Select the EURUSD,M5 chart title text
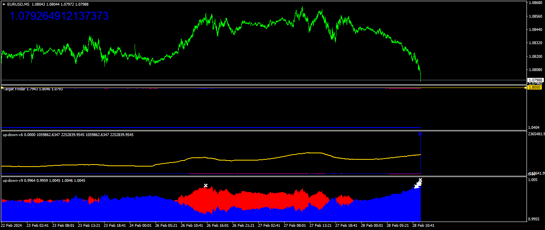Image resolution: width=545 pixels, height=230 pixels. (x=18, y=4)
